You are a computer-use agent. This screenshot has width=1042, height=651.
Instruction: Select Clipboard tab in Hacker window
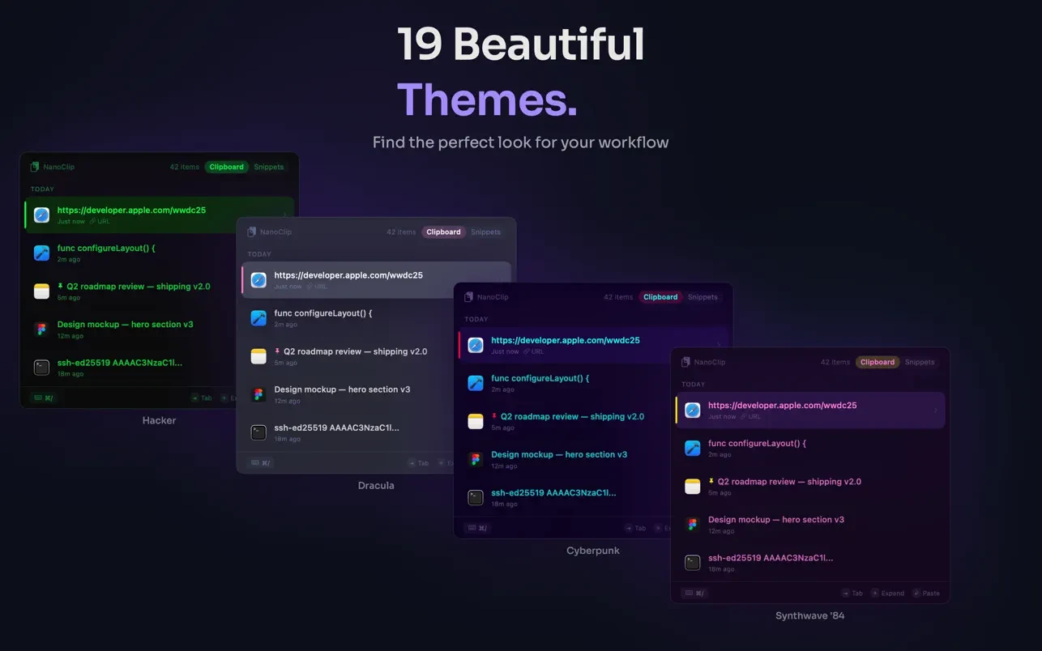point(226,167)
